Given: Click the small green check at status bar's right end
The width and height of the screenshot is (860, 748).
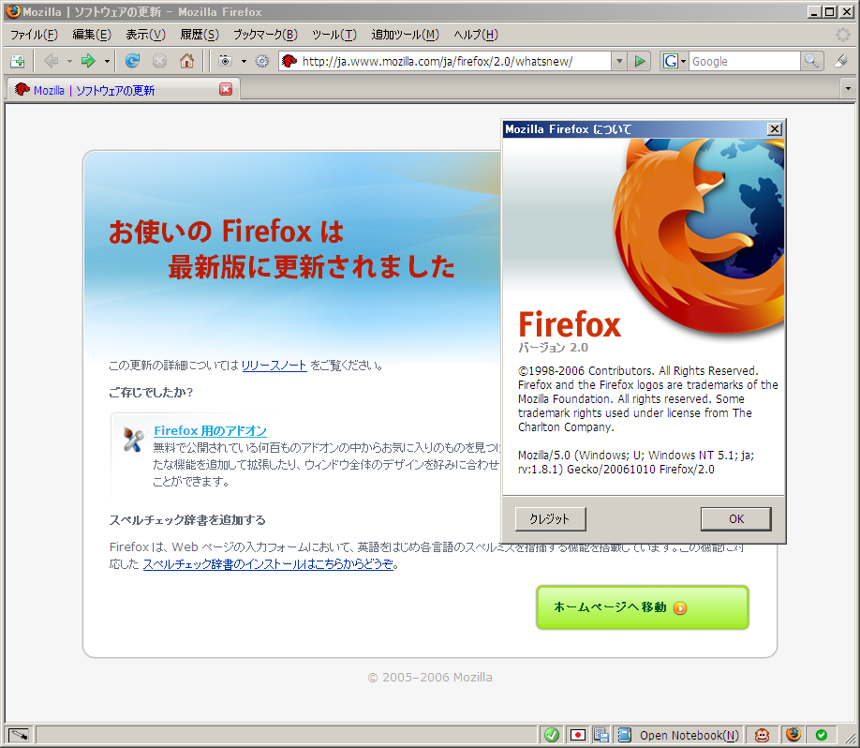Looking at the screenshot, I should [x=821, y=734].
